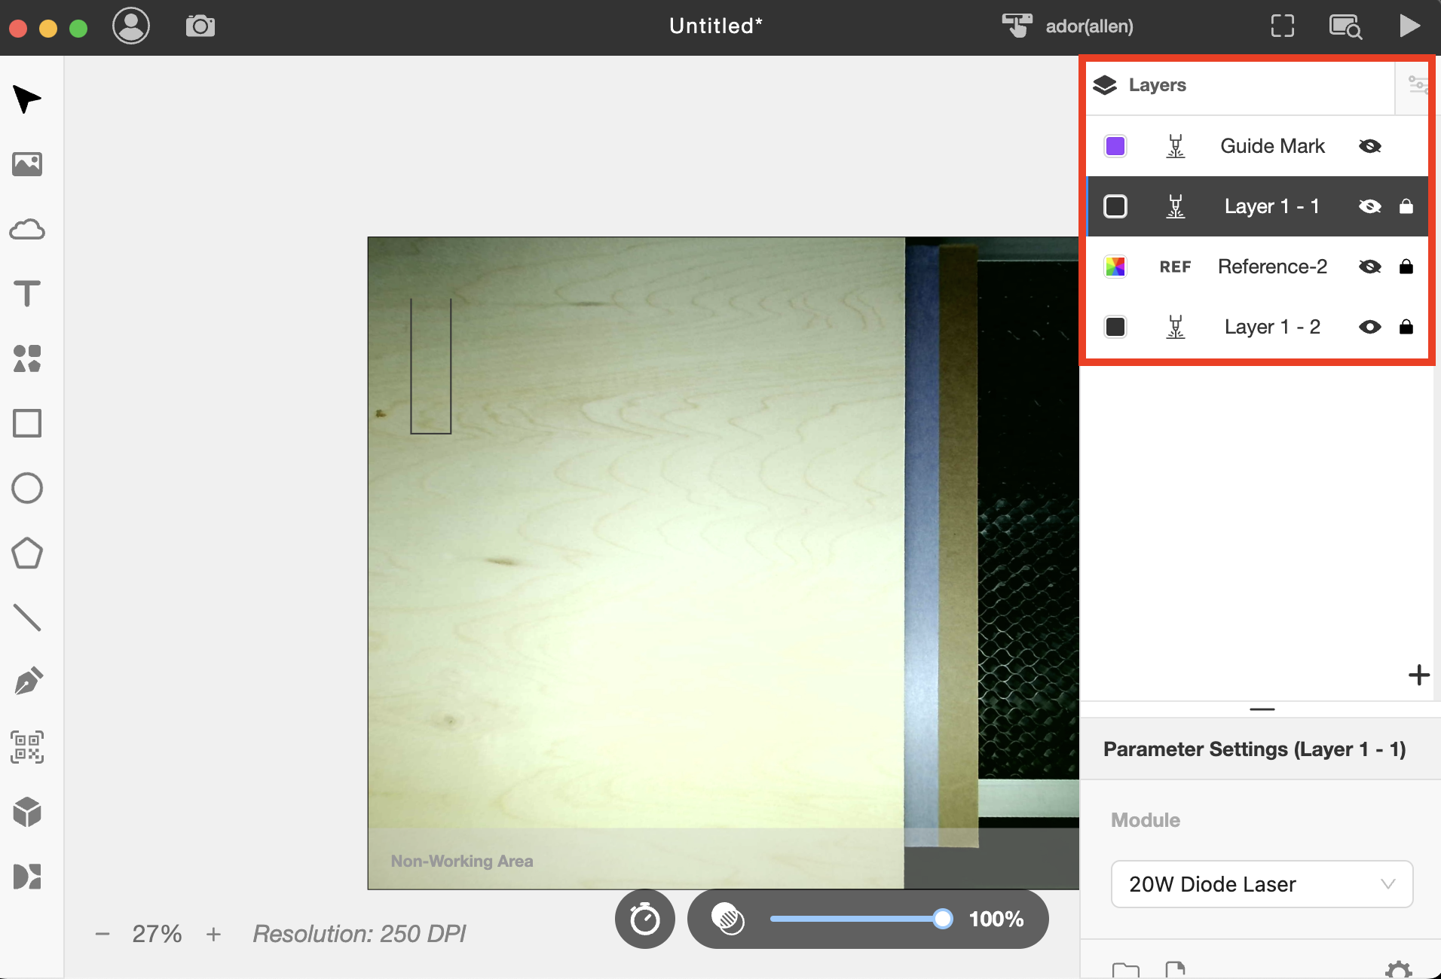Click laser module icon on Layer 1 - 2
Screen dimensions: 1441x979
click(x=1176, y=327)
